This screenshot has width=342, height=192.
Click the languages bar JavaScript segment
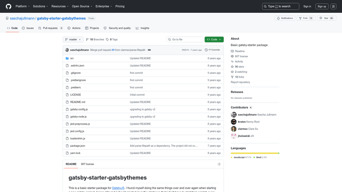254,153
